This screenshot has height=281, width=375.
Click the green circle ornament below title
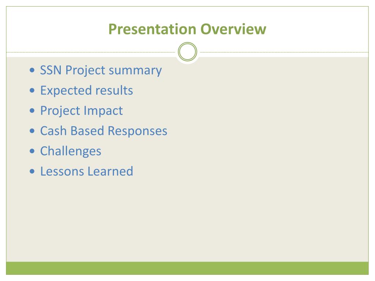187,52
